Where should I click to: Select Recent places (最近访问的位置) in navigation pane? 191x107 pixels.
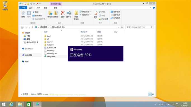(32, 42)
